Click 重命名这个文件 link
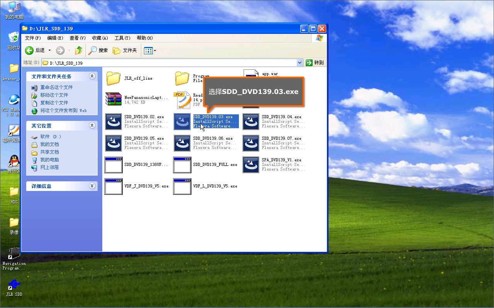Viewport: 494px width, 308px height. pyautogui.click(x=56, y=87)
